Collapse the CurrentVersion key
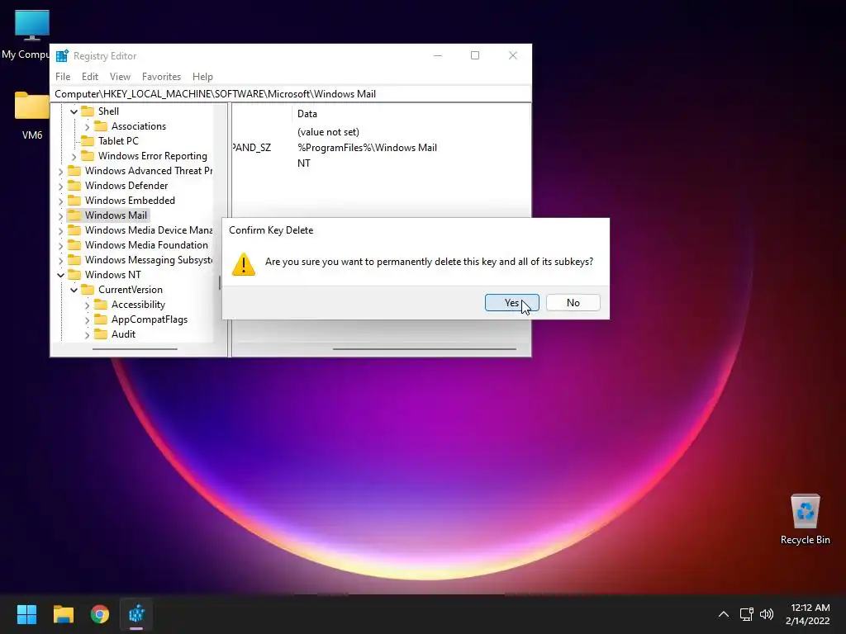846x634 pixels. click(x=74, y=290)
